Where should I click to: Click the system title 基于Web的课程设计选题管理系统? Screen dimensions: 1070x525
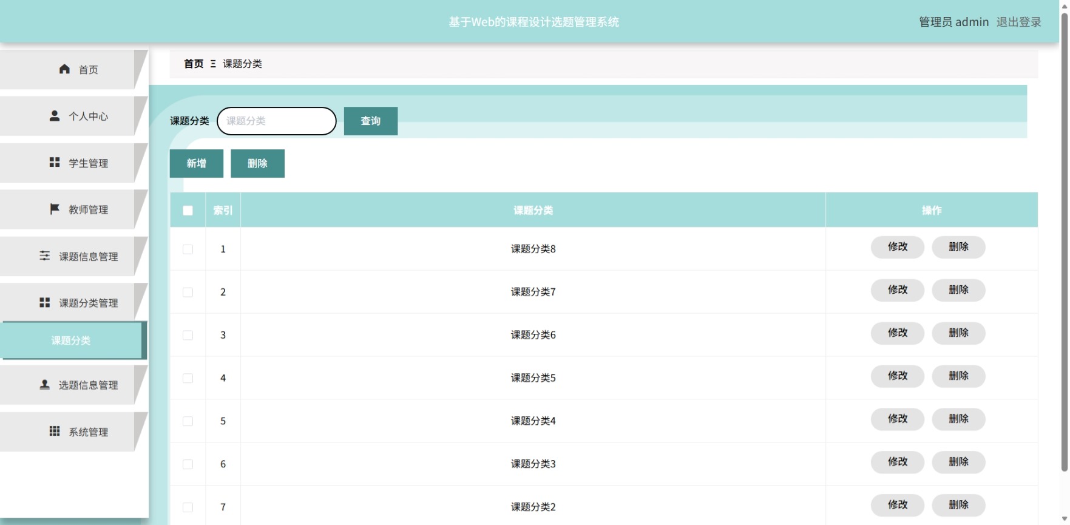(533, 22)
